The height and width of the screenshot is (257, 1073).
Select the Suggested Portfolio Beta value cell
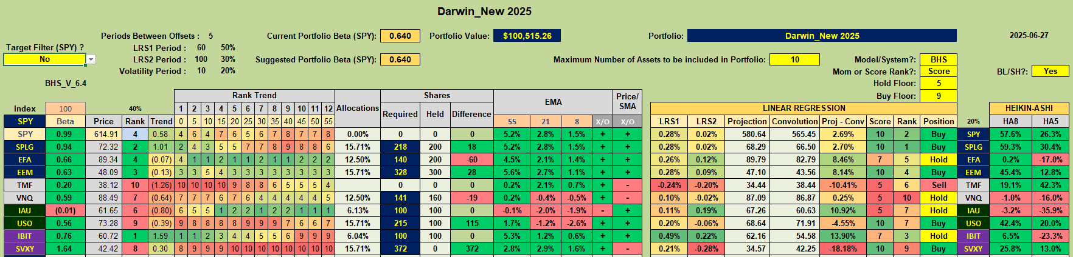point(400,59)
